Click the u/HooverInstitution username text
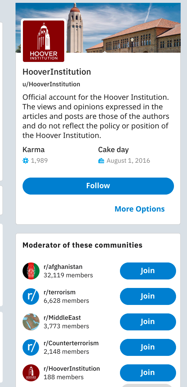This screenshot has width=187, height=387. 52,84
